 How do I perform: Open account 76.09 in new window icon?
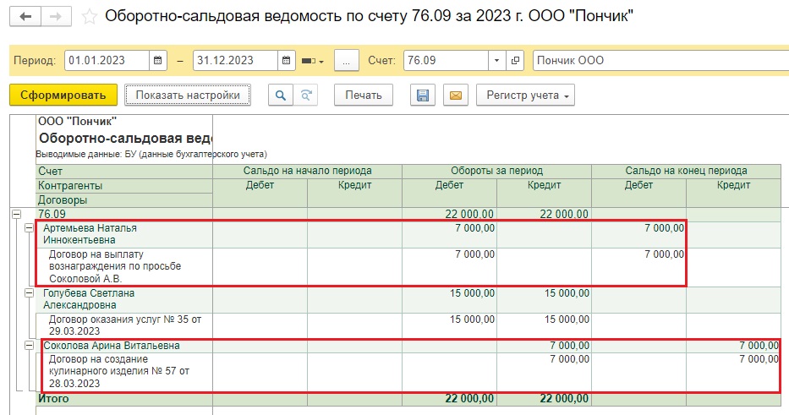[515, 60]
